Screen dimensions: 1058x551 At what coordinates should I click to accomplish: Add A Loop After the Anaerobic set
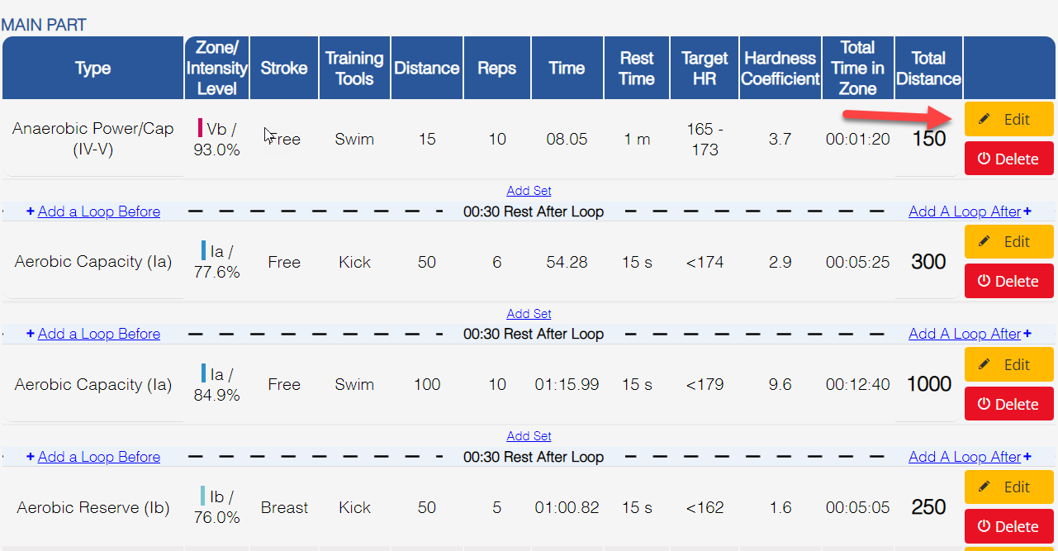coord(970,211)
